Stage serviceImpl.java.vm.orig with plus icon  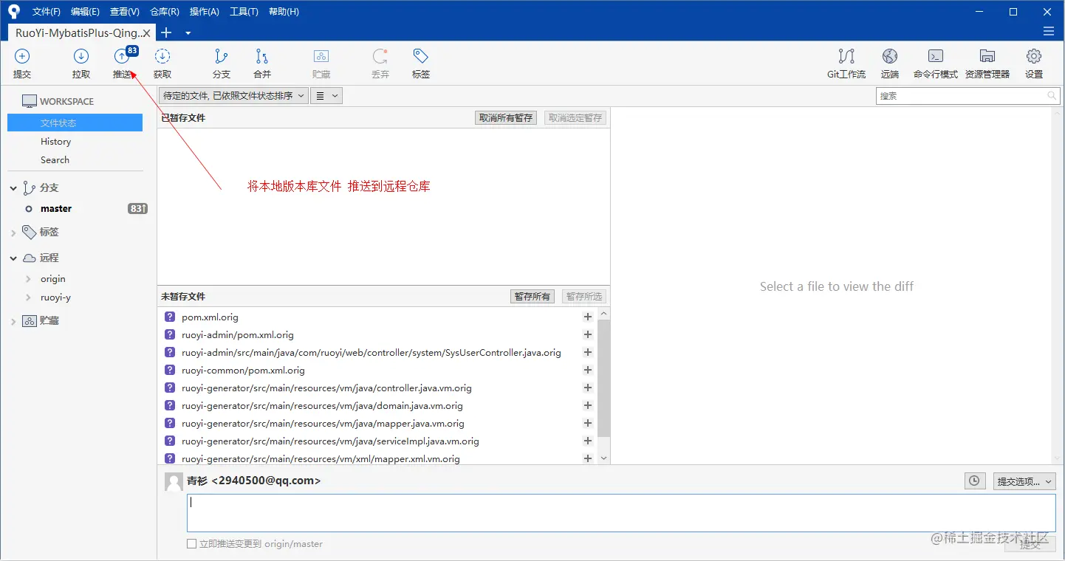click(x=588, y=441)
